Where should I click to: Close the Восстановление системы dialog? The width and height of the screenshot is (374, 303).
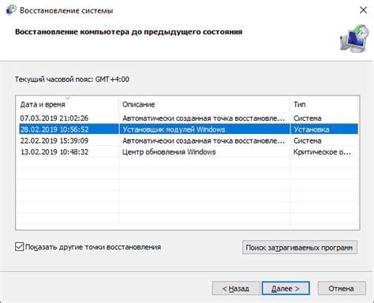click(x=363, y=10)
